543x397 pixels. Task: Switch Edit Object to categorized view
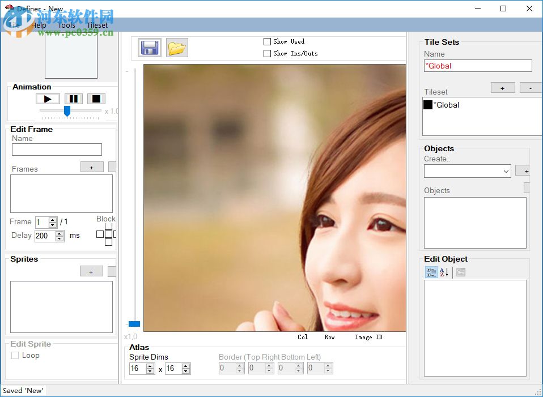[x=431, y=272]
